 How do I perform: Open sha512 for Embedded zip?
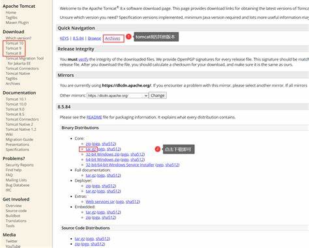(108, 217)
